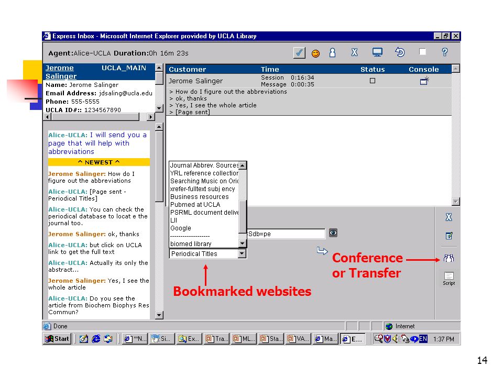
Task: Click the chat transcript scroll up arrow
Action: [159, 127]
